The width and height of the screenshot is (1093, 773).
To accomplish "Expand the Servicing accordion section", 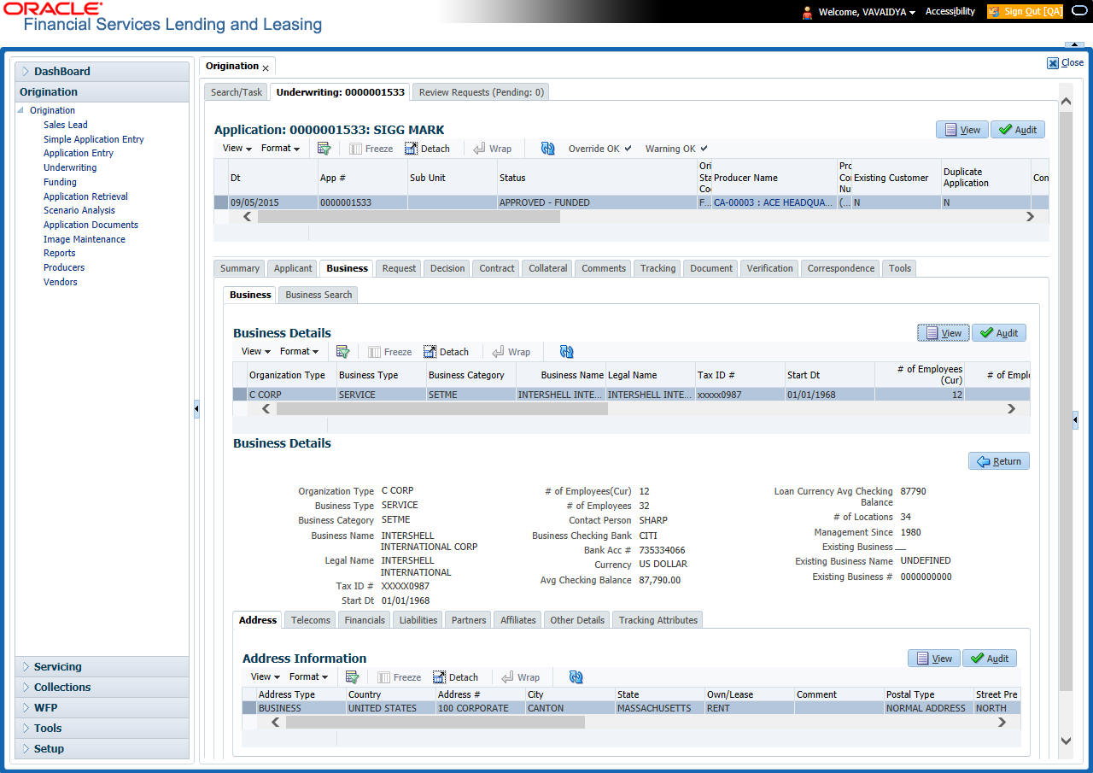I will [x=102, y=666].
